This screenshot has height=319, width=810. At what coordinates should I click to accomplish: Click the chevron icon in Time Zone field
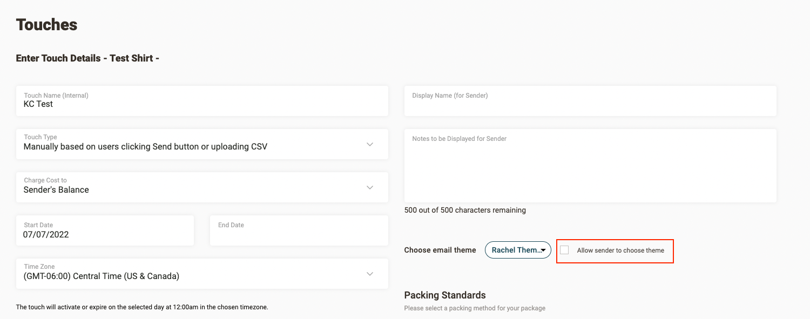(370, 274)
